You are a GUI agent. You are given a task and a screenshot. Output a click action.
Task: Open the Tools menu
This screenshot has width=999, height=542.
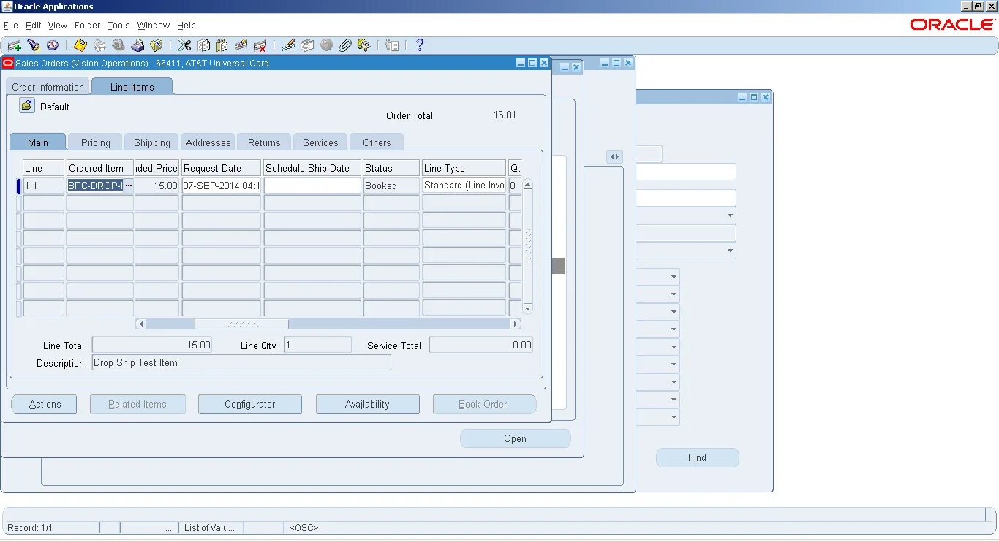118,25
